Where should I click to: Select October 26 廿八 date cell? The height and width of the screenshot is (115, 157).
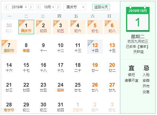pos(95,87)
